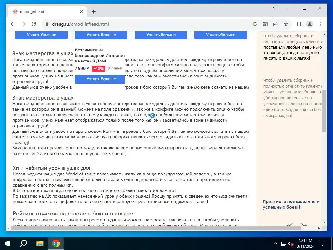The image size is (333, 250).
Task: Click horizontal scroll right arrow
Action: tap(319, 228)
